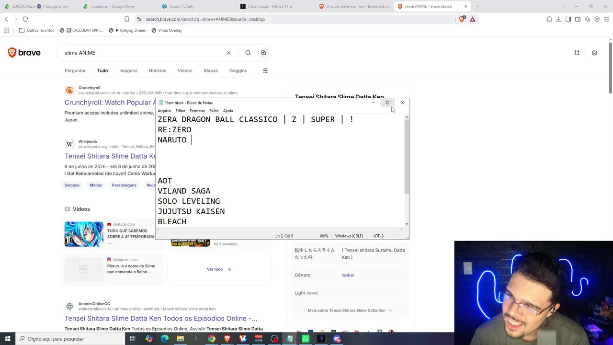
Task: Click the Brave logo on the search page
Action: [x=24, y=53]
